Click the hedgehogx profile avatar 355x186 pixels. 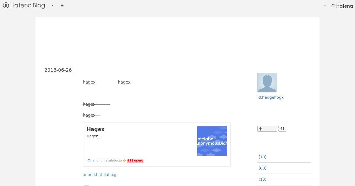(x=267, y=83)
